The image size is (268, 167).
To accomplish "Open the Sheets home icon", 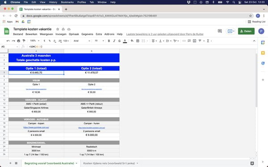I will coord(7,31).
